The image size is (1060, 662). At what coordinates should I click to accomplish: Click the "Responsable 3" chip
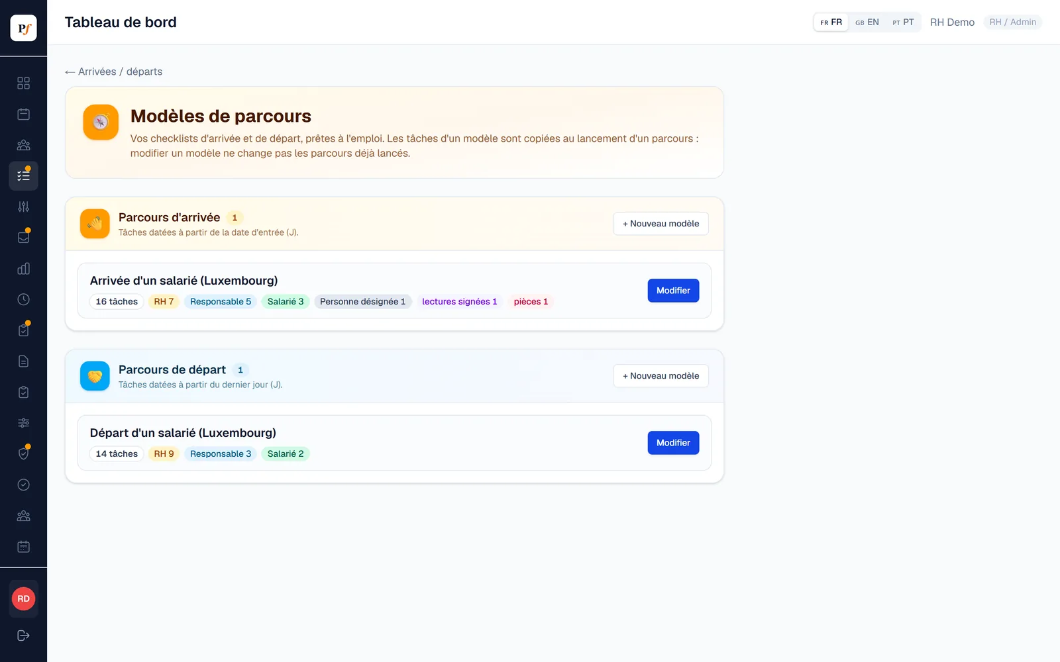[221, 454]
